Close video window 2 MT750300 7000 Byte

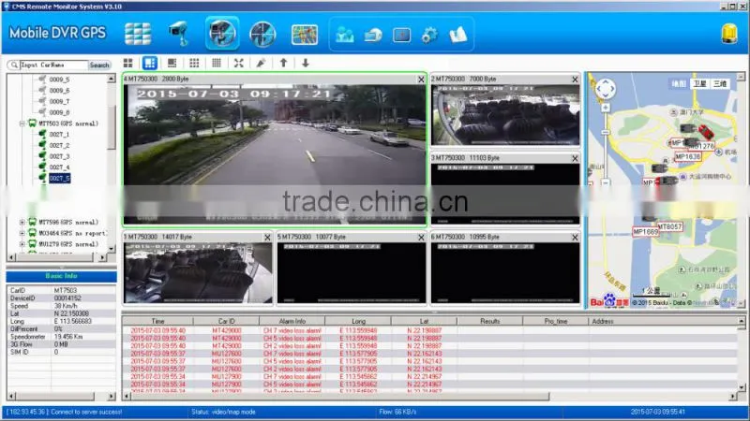click(x=575, y=80)
